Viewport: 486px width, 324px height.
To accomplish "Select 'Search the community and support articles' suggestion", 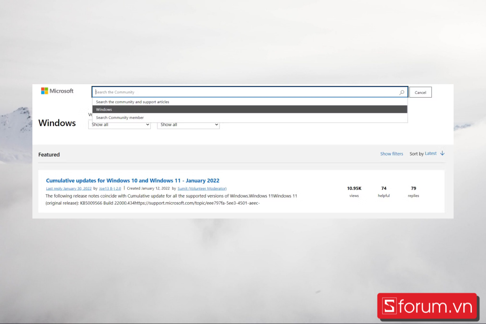I will (x=250, y=102).
